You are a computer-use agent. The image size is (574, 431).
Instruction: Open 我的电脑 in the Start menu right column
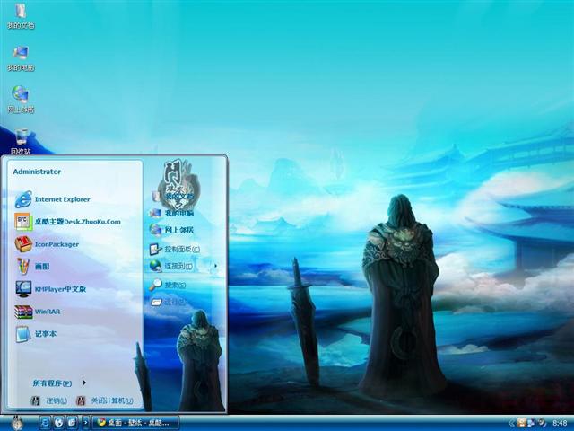pyautogui.click(x=171, y=213)
